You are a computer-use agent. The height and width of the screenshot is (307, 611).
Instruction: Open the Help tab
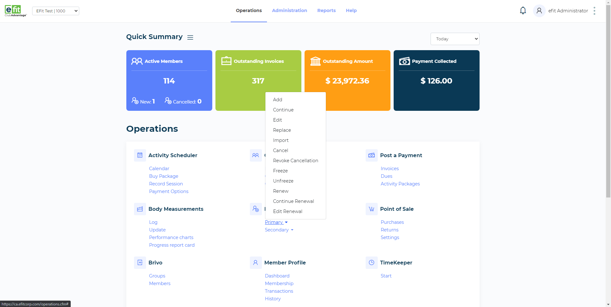[x=351, y=10]
